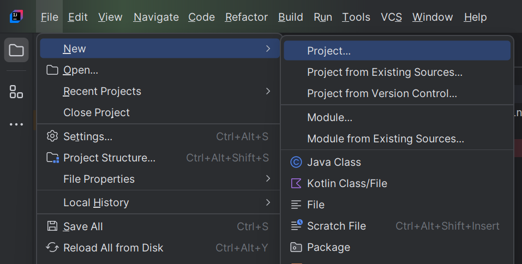Image resolution: width=522 pixels, height=264 pixels.
Task: Open the VCS menu in menu bar
Action: pyautogui.click(x=391, y=17)
